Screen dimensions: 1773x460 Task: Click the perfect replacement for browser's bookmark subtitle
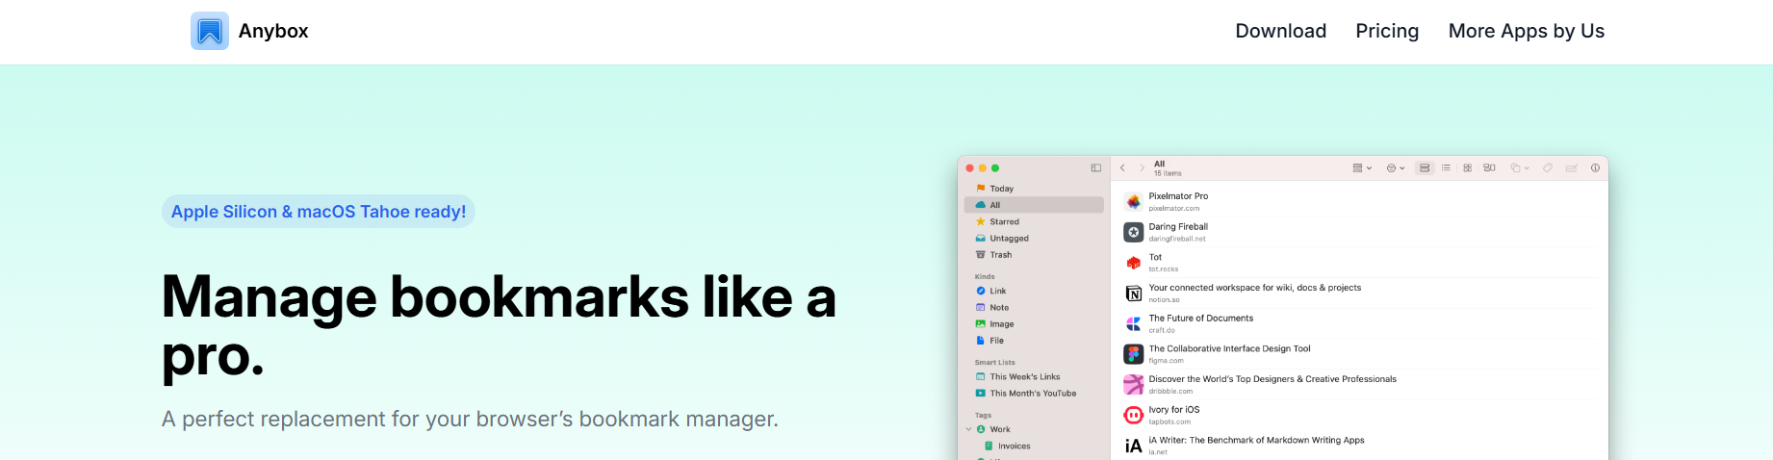[x=470, y=420]
